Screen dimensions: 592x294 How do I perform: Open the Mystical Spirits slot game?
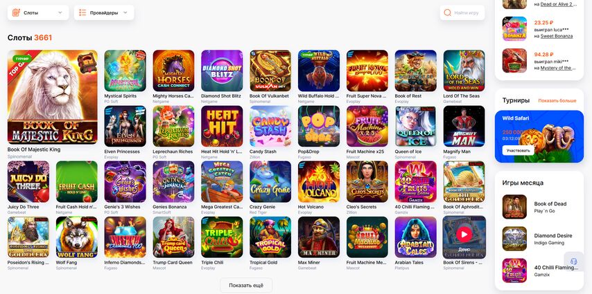pos(125,71)
